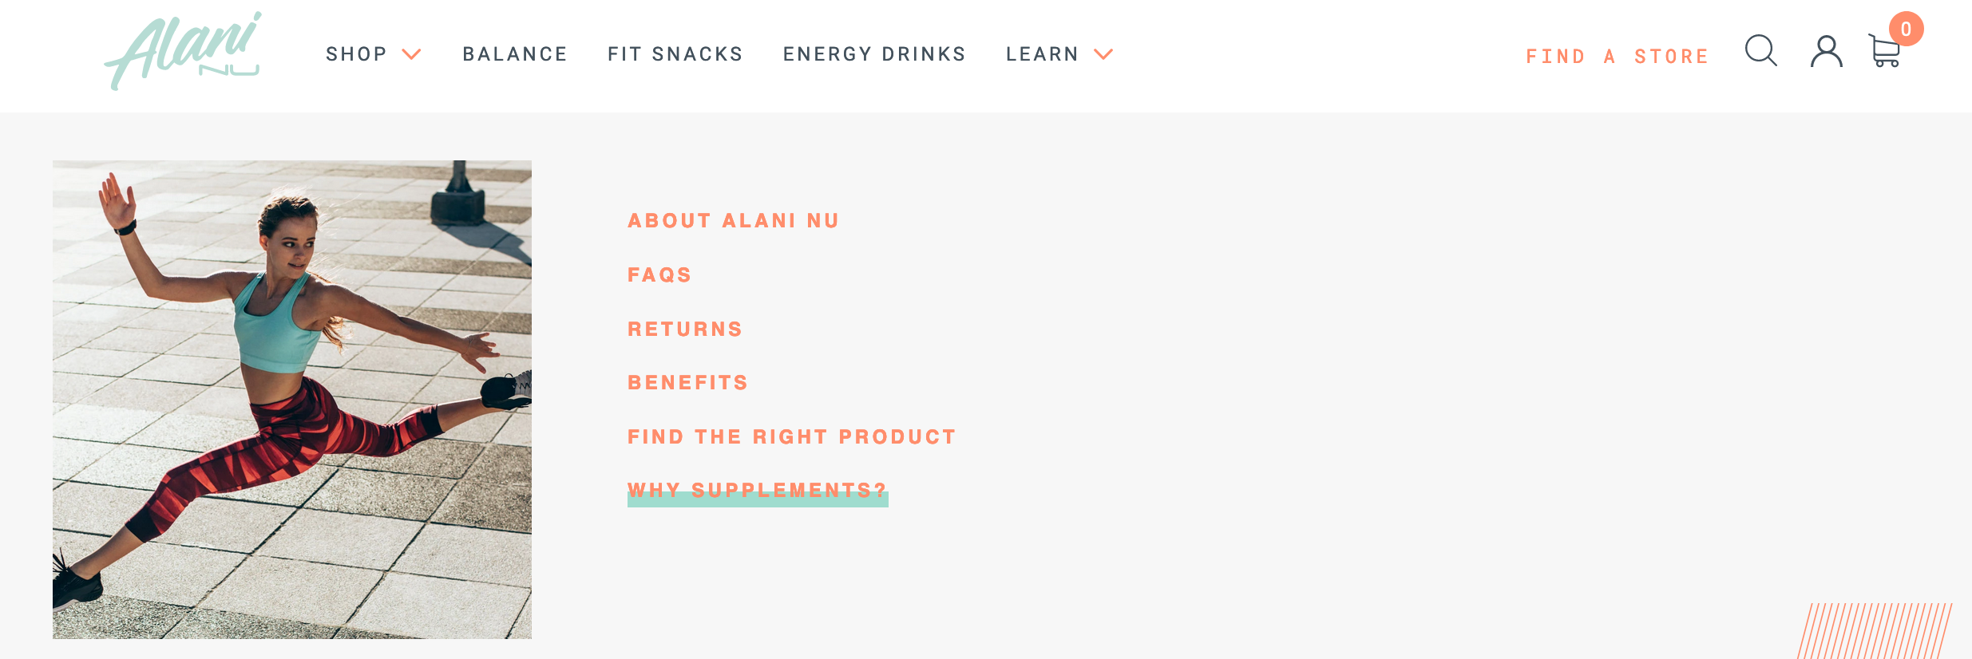Click the Alani Nu logo
Viewport: 1972px width, 659px height.
click(183, 51)
